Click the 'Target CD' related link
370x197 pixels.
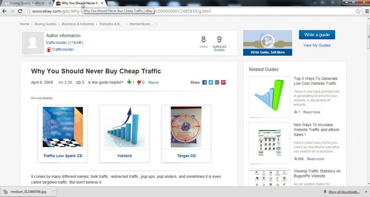[187, 156]
